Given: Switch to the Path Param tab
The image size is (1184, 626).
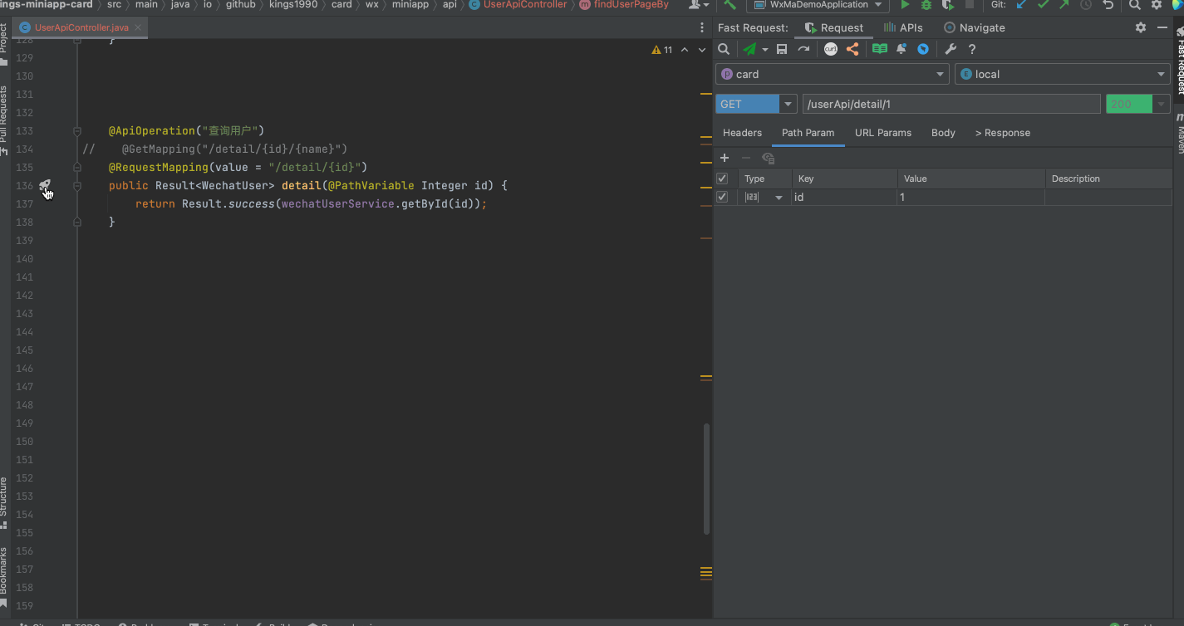Looking at the screenshot, I should [x=808, y=133].
